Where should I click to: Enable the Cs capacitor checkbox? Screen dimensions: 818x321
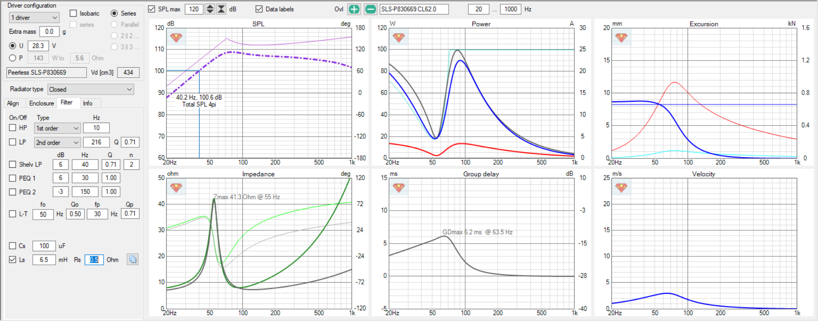pos(13,246)
